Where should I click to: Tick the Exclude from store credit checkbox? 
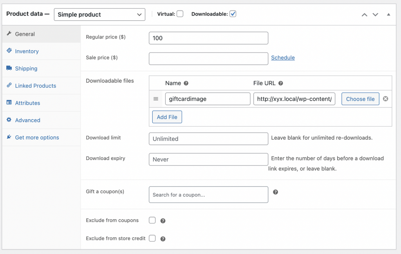tap(152, 238)
